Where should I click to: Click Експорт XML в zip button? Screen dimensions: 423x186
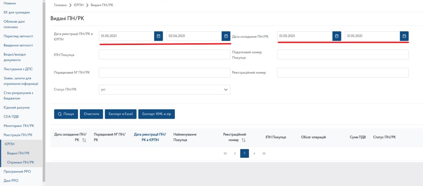[157, 114]
